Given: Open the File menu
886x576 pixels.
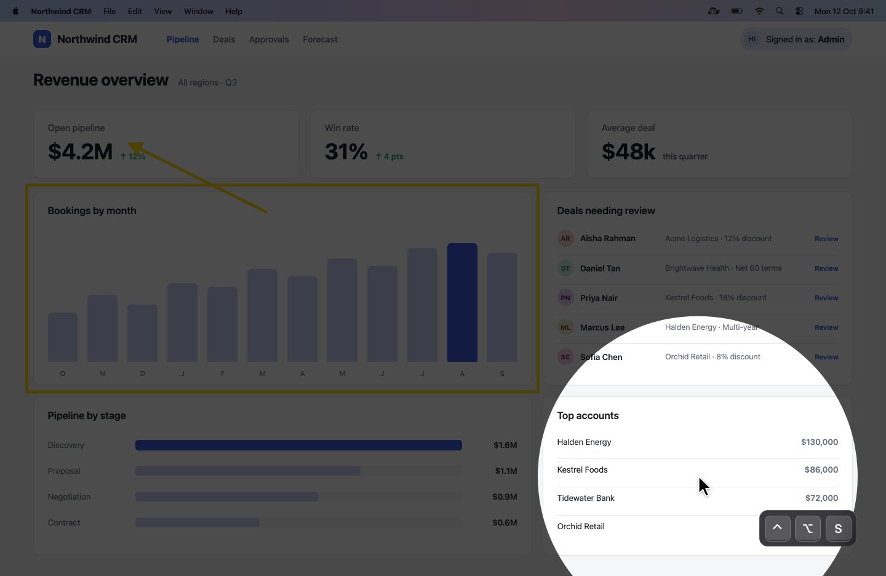Looking at the screenshot, I should [110, 11].
